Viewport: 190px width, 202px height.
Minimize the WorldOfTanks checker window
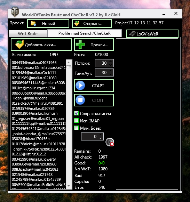[x=164, y=14]
